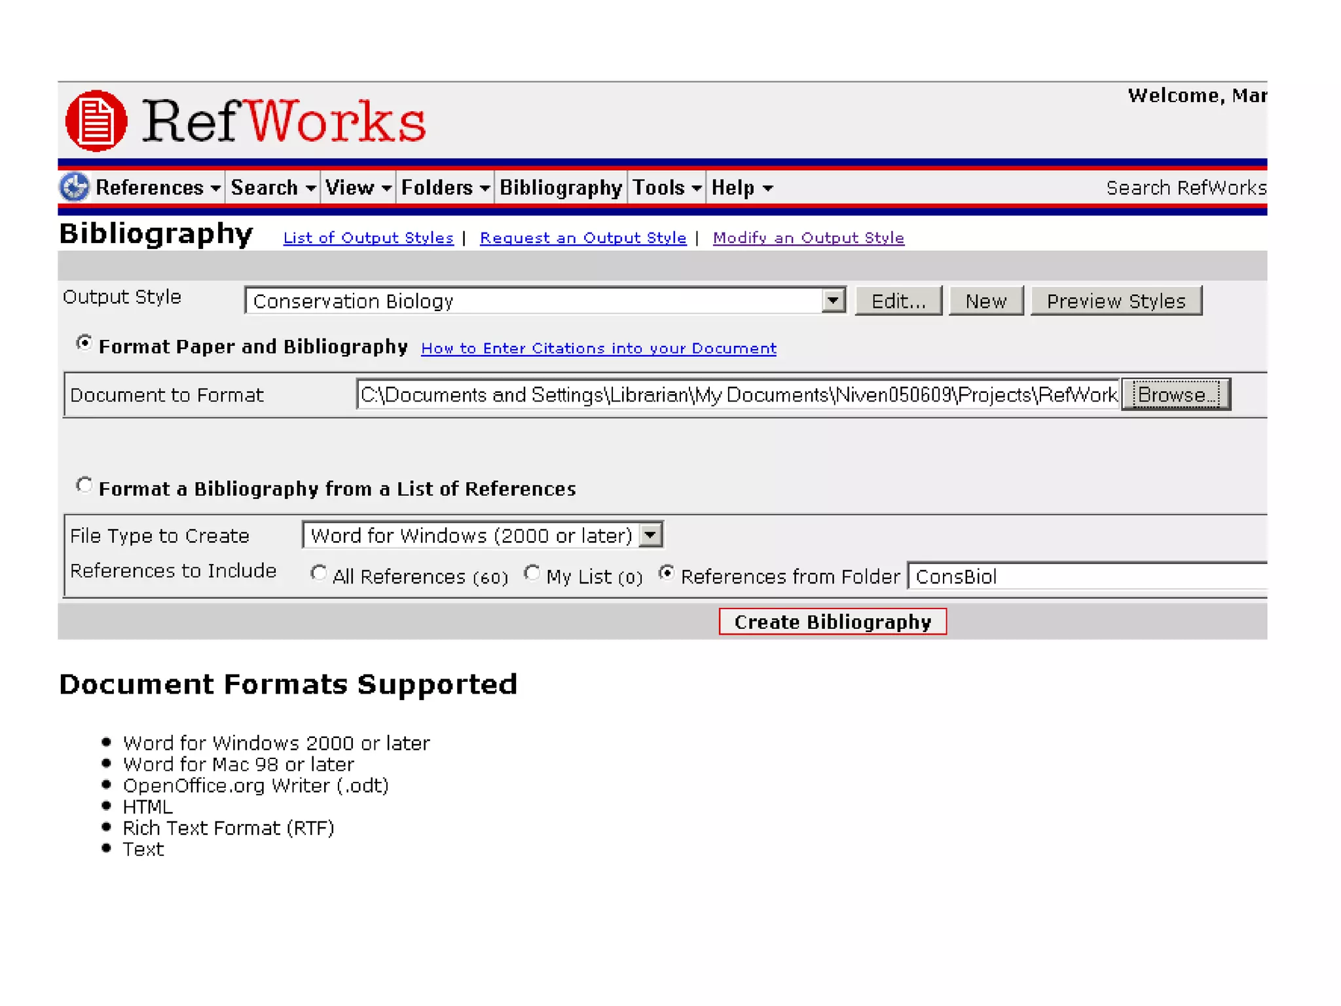Viewport: 1341px width, 1006px height.
Task: Expand the Output Style dropdown arrow
Action: [832, 301]
